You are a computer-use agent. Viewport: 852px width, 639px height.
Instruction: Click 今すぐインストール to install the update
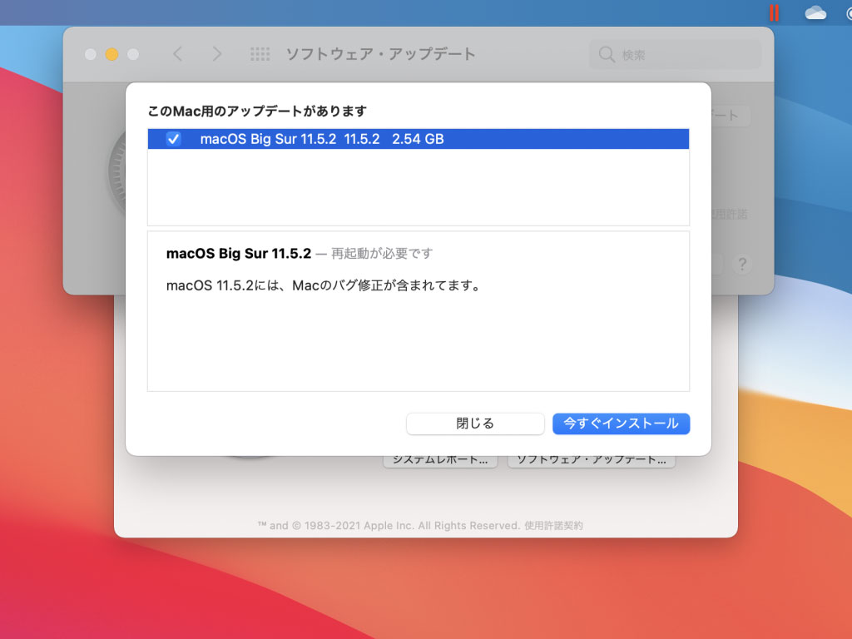621,424
